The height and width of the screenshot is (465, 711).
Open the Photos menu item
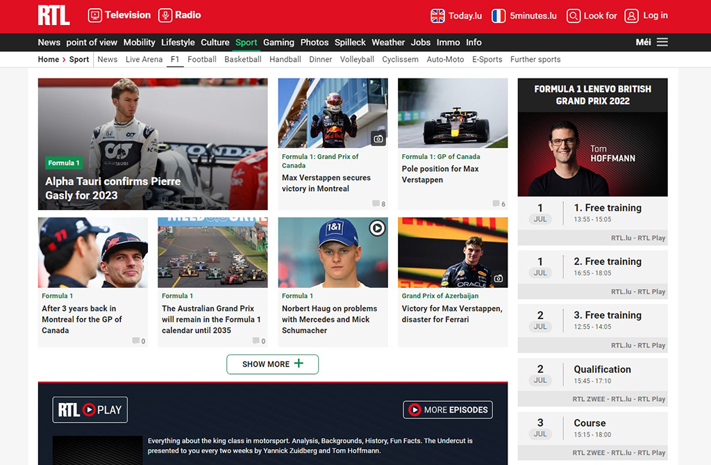pos(315,42)
